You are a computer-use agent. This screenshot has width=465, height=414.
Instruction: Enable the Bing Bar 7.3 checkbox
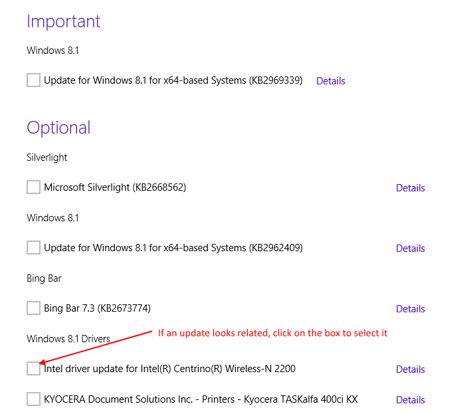pos(33,308)
